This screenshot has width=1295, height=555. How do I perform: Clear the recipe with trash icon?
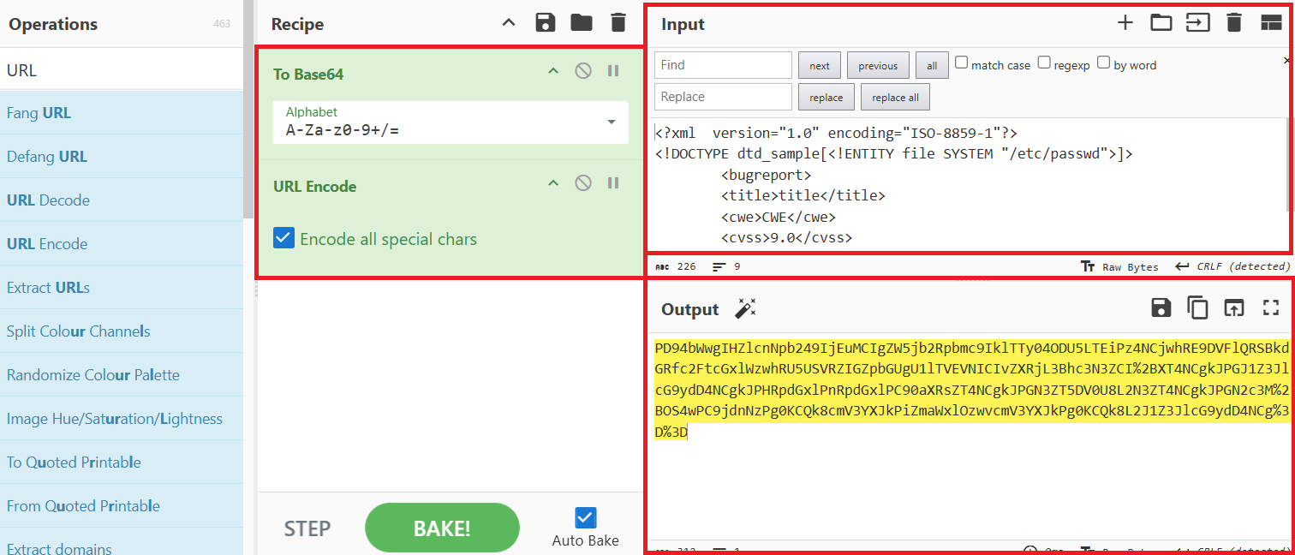[x=618, y=23]
